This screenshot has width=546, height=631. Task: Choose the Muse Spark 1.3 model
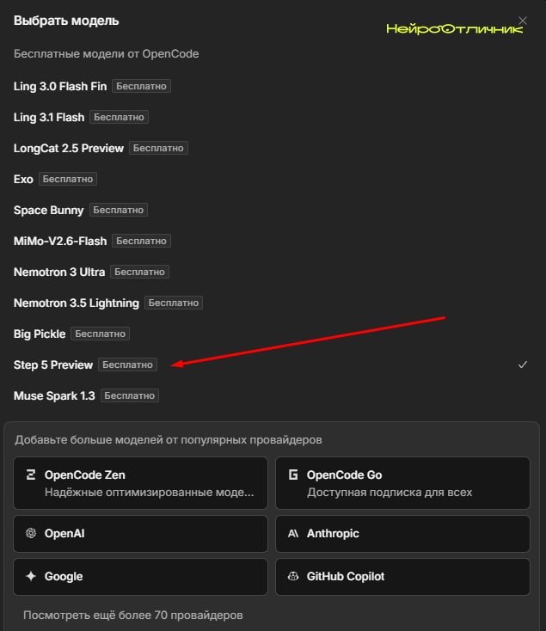pos(270,396)
